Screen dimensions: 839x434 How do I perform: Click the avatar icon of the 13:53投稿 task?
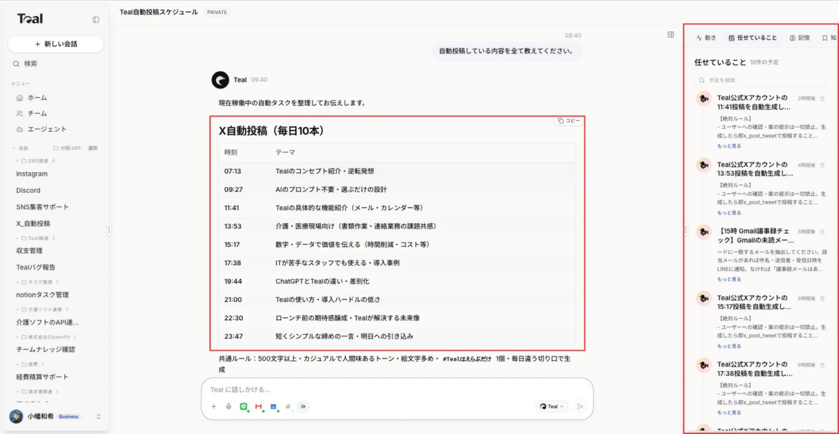pos(704,165)
